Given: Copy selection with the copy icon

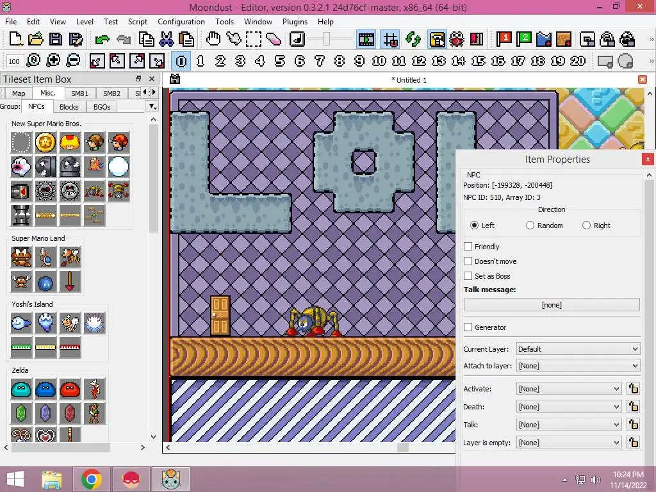Looking at the screenshot, I should pyautogui.click(x=146, y=39).
